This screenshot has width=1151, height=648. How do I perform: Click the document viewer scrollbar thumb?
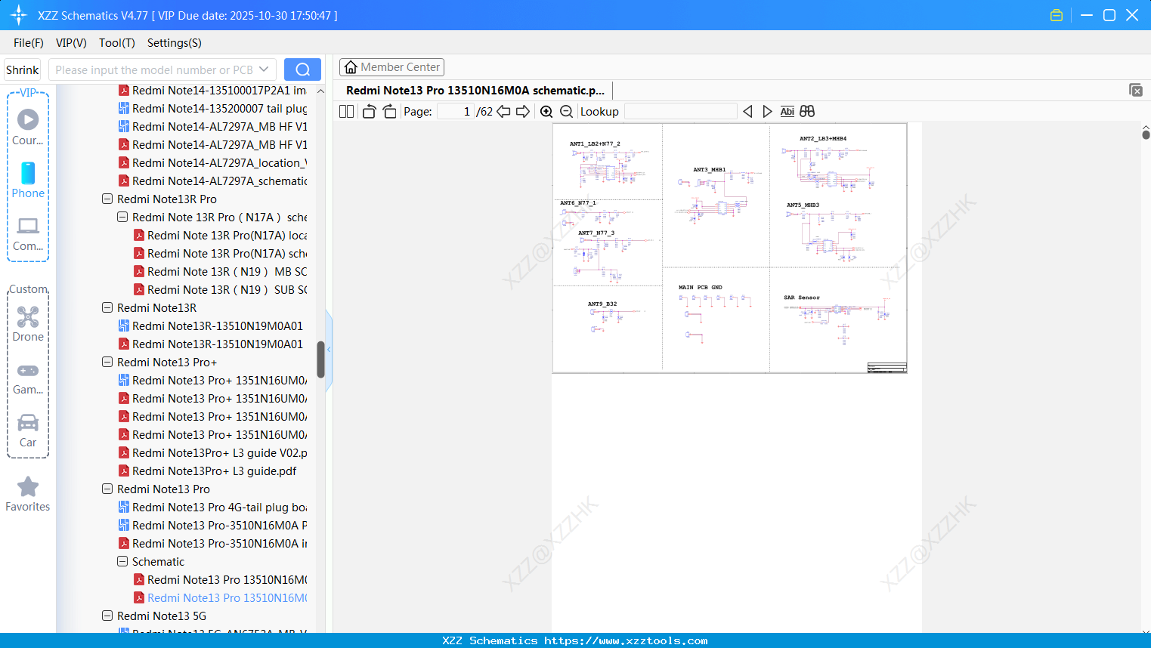point(1146,134)
